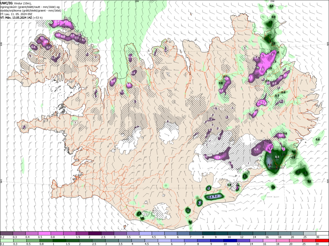
Task: Click the 1.1 snowfall value in the northeast
Action: (x=263, y=56)
